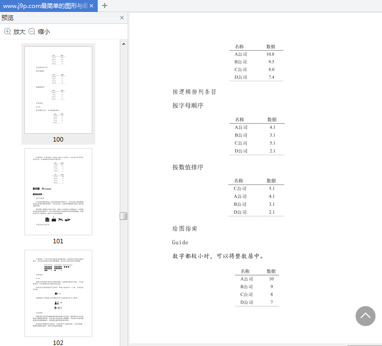Open page 102 thumbnail
The image size is (382, 346).
(58, 293)
